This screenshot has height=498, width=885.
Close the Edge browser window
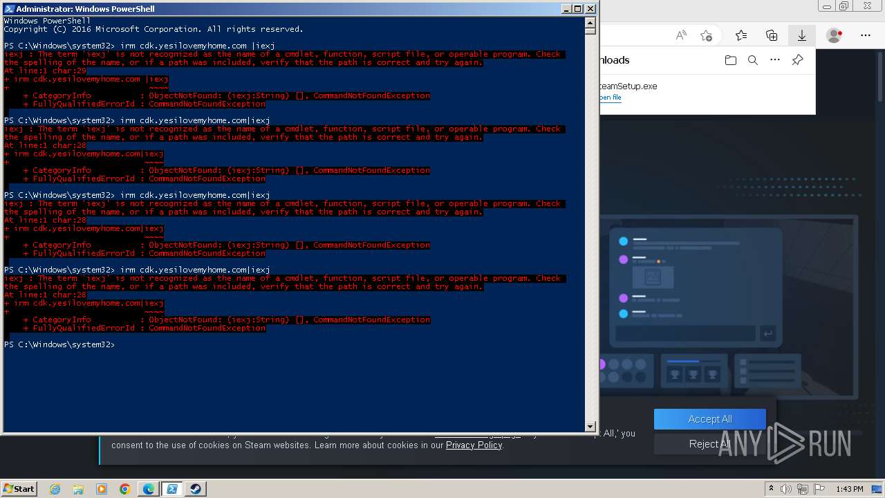tap(868, 6)
